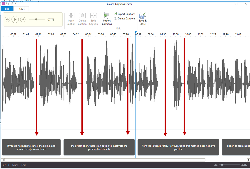
Task: Click the timeline zoom slider handle
Action: click(222, 165)
